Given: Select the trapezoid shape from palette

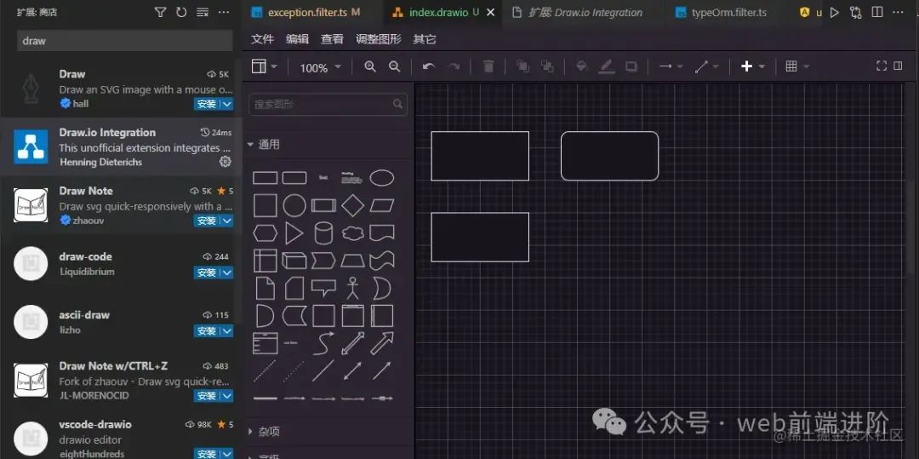Looking at the screenshot, I should click(x=353, y=261).
